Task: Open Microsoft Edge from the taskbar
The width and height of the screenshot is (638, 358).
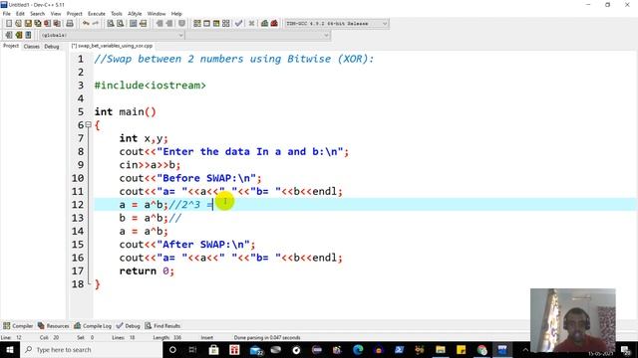Action: (358, 349)
